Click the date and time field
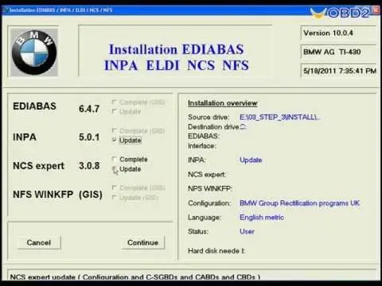This screenshot has height=286, width=382. click(338, 71)
